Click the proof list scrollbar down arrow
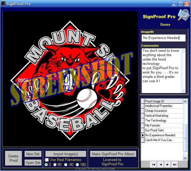The width and height of the screenshot is (191, 171). [x=185, y=158]
